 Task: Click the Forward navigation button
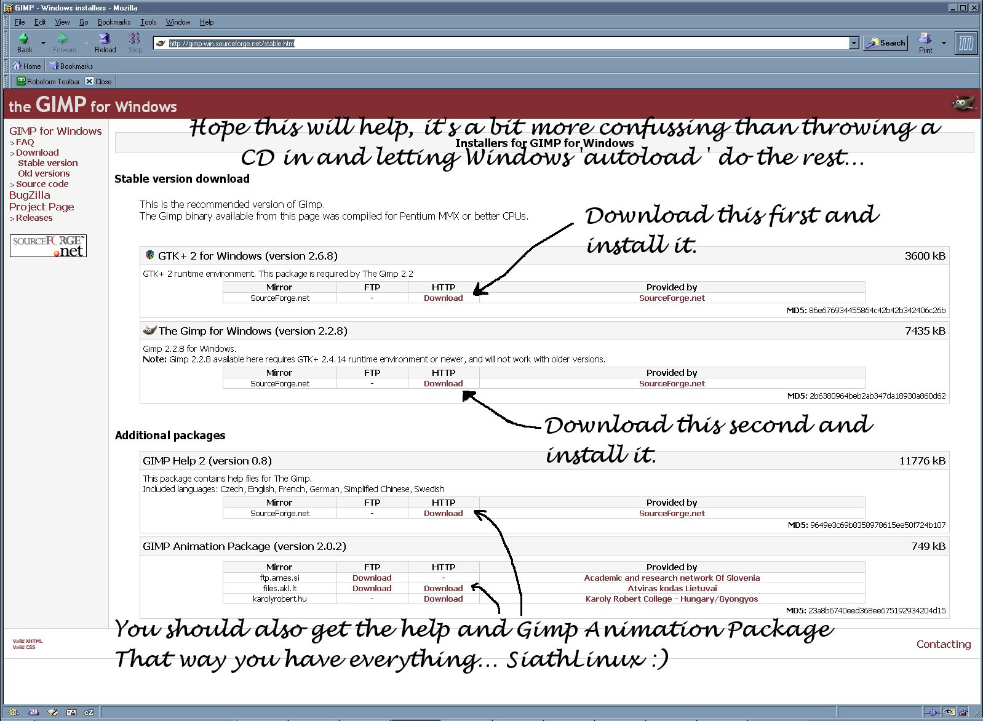click(64, 42)
